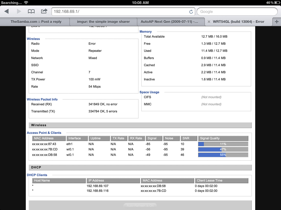
Task: Close the WRT54GL tab
Action: [x=209, y=22]
